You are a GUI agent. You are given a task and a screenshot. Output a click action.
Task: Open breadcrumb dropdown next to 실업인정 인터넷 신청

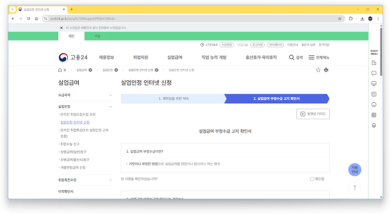[156, 70]
